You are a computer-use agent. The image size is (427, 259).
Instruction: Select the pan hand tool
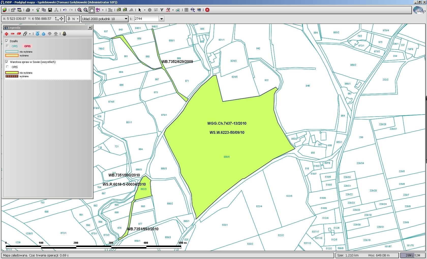click(92, 10)
